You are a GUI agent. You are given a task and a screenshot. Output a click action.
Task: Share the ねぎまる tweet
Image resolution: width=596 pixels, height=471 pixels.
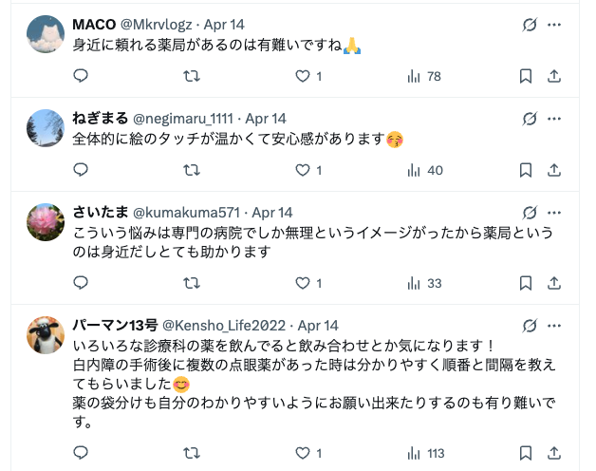point(554,171)
